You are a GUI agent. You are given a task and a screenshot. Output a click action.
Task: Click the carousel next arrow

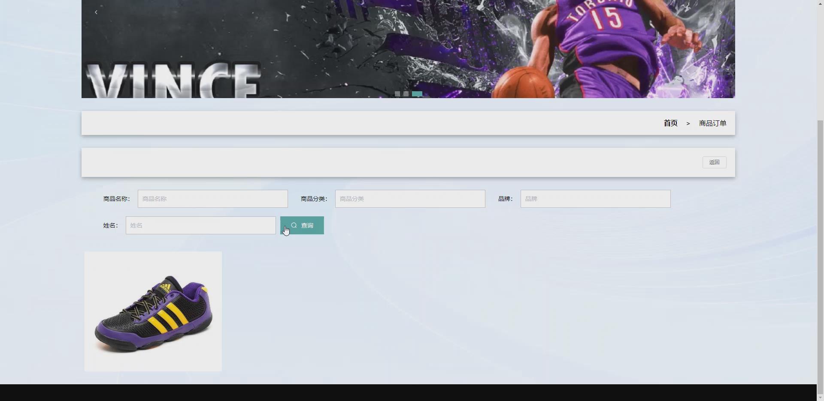(720, 12)
